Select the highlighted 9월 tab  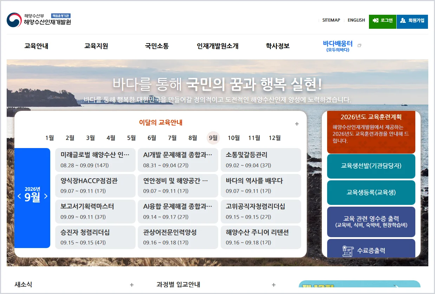[x=213, y=138]
